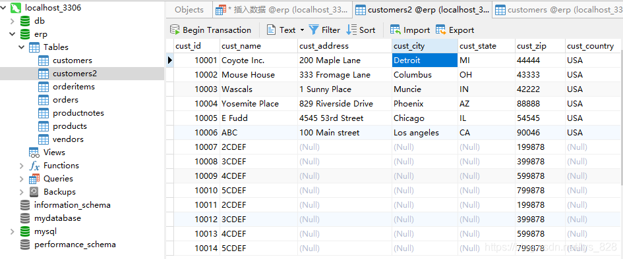The width and height of the screenshot is (623, 259).
Task: Click the orders table icon
Action: (44, 100)
